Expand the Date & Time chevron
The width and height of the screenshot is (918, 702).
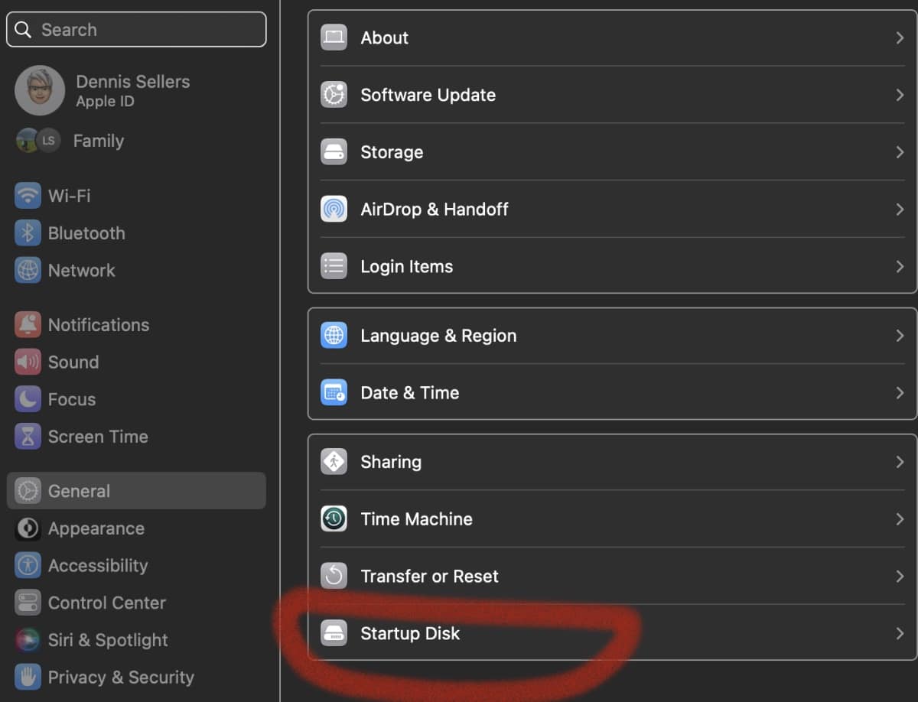(900, 393)
